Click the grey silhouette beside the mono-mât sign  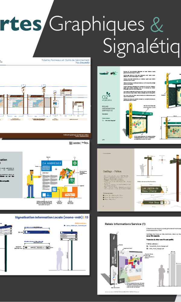[60, 259]
